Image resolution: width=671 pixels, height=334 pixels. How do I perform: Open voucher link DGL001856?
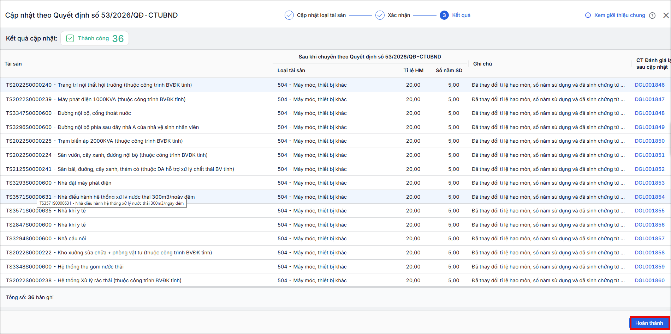click(650, 225)
